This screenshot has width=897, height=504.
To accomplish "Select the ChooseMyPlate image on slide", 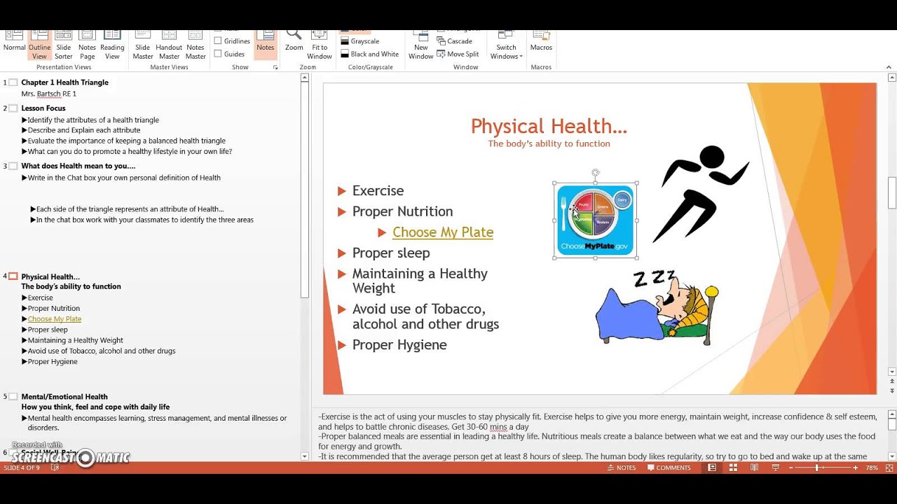I will (x=596, y=220).
